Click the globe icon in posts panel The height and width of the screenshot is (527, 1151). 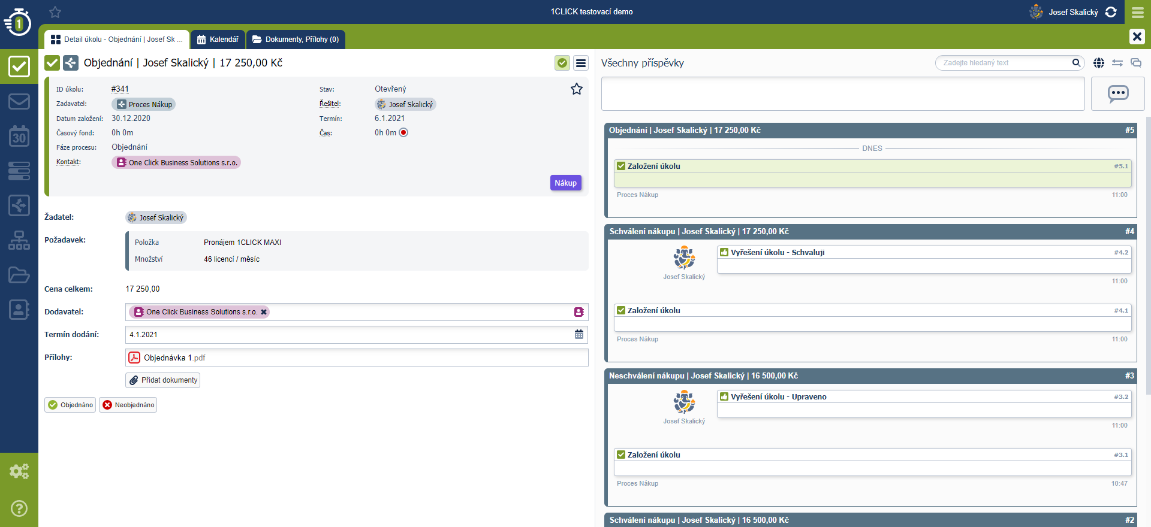coord(1098,63)
